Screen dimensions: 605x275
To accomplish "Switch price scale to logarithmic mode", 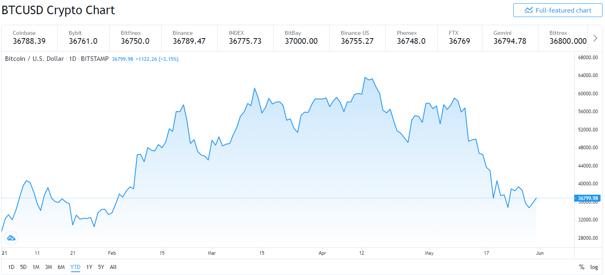I will [594, 267].
